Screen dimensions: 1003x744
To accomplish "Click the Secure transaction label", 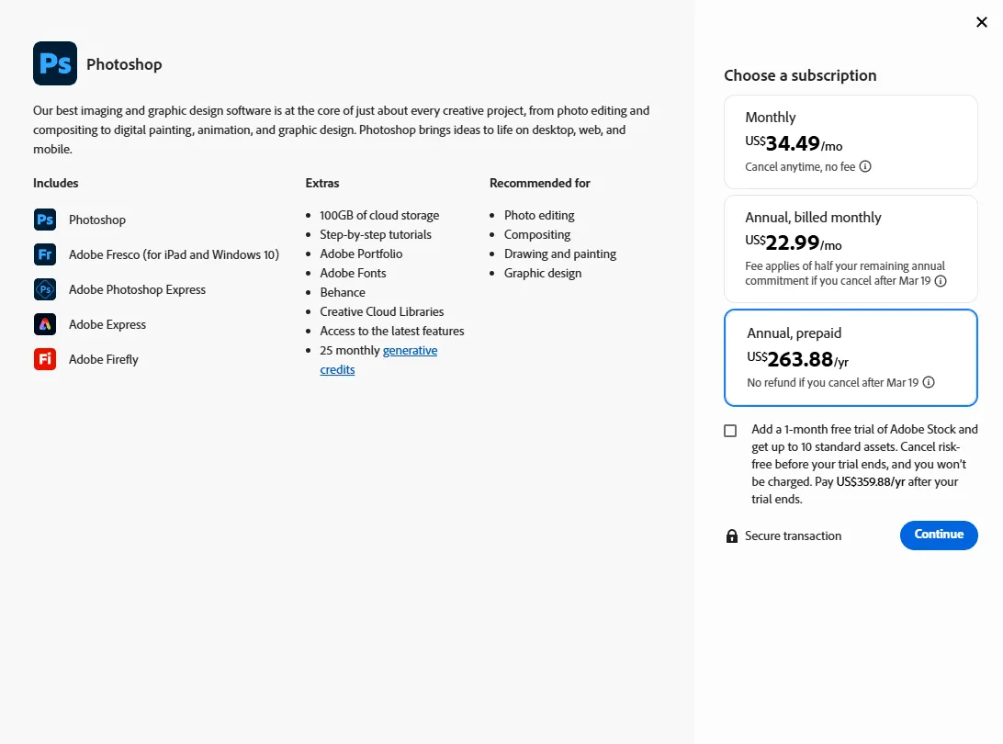I will (793, 535).
